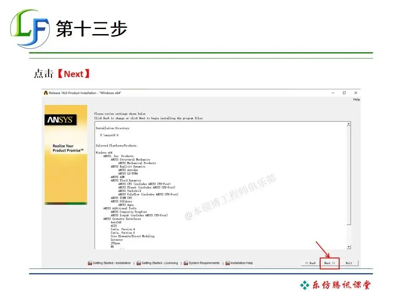Click PDF icon beside Getting Started - Licensing
This screenshot has width=405, height=303.
[139, 263]
